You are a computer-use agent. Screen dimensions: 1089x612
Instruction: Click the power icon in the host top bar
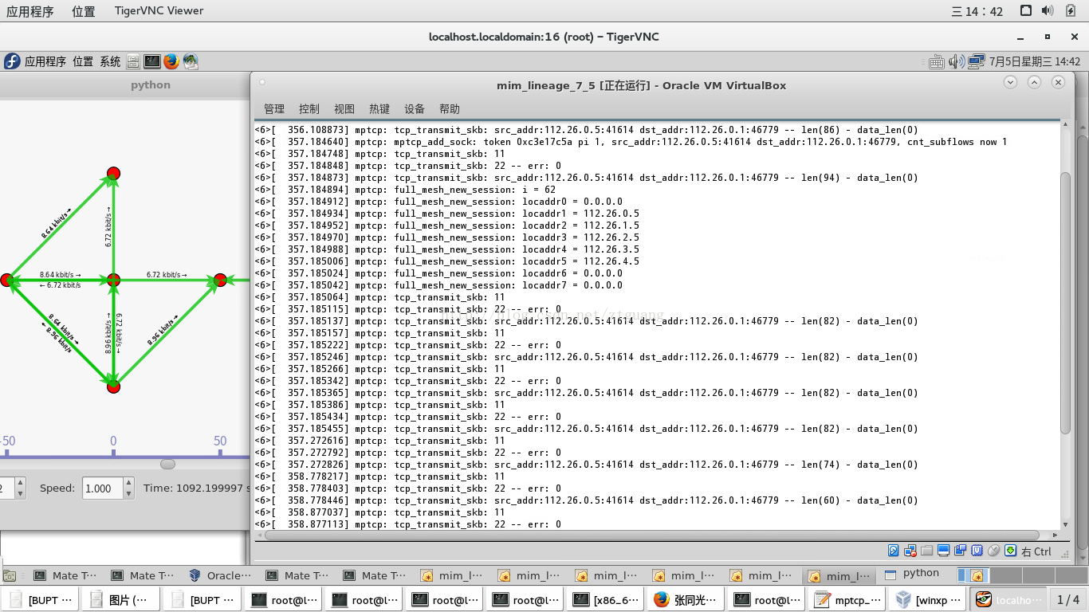[x=1070, y=11]
